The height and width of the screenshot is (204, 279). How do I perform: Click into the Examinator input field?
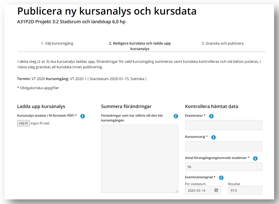pos(223,125)
